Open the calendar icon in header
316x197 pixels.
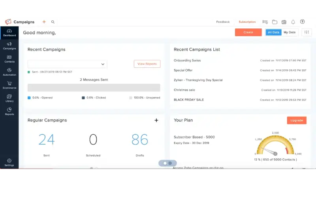pos(284,22)
